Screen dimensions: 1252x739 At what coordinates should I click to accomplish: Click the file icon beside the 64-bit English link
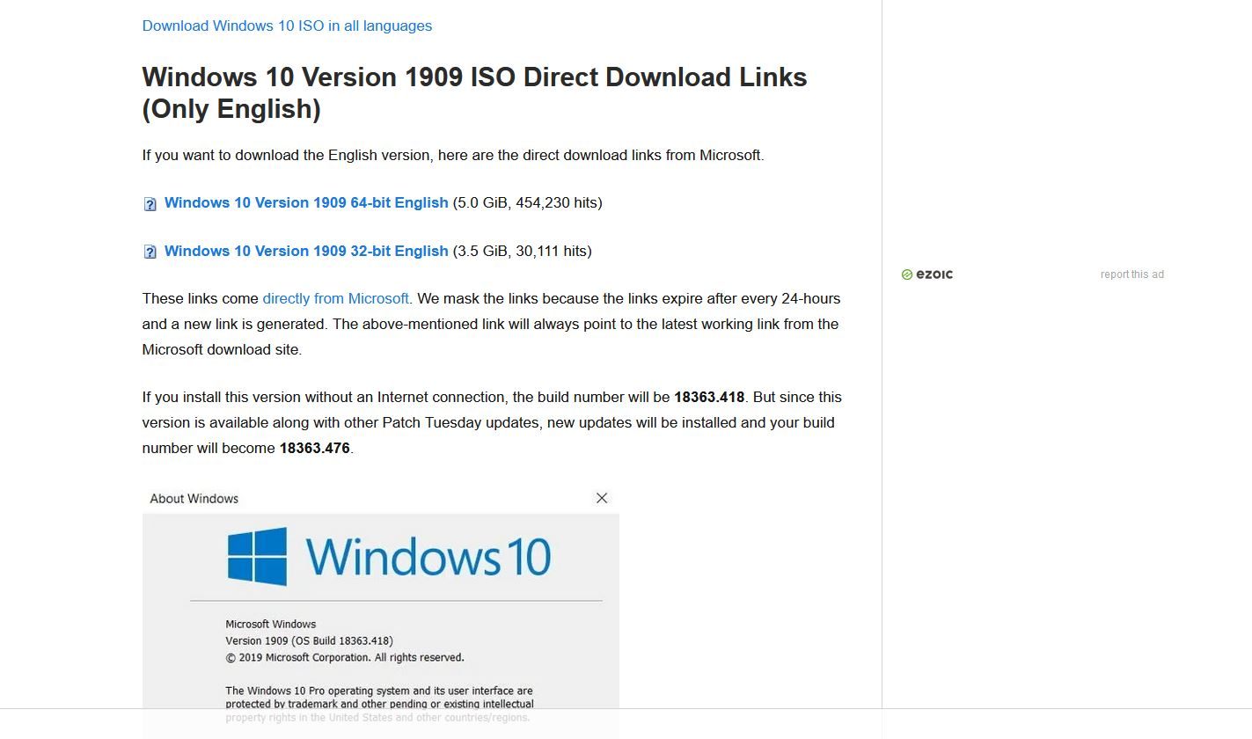click(150, 203)
